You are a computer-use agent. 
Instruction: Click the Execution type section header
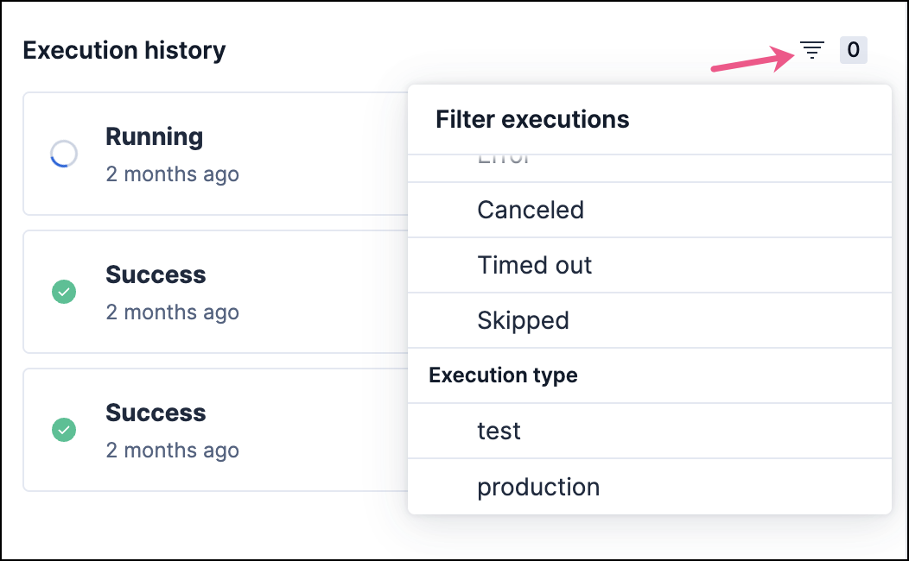click(502, 375)
